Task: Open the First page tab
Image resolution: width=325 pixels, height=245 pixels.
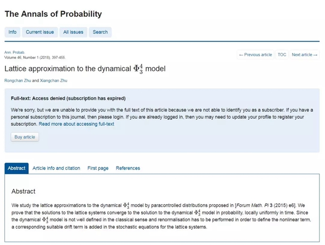Action: tap(98, 168)
